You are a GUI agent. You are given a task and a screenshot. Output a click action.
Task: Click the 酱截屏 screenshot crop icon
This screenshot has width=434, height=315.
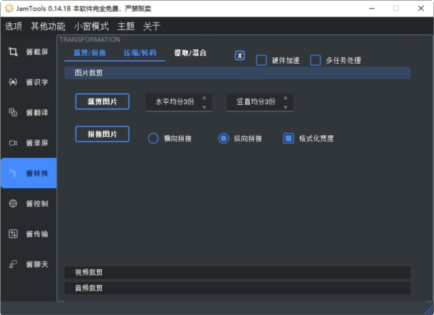pos(13,51)
